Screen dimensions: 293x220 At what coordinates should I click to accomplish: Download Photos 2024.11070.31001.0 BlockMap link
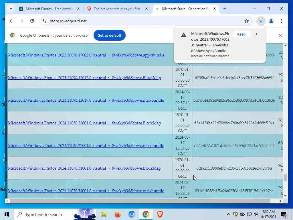click(84, 168)
